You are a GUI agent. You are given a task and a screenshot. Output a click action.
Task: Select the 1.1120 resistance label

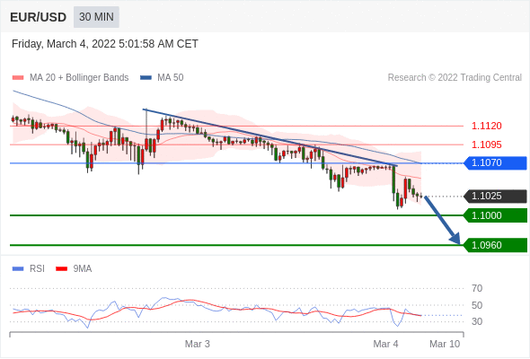486,126
